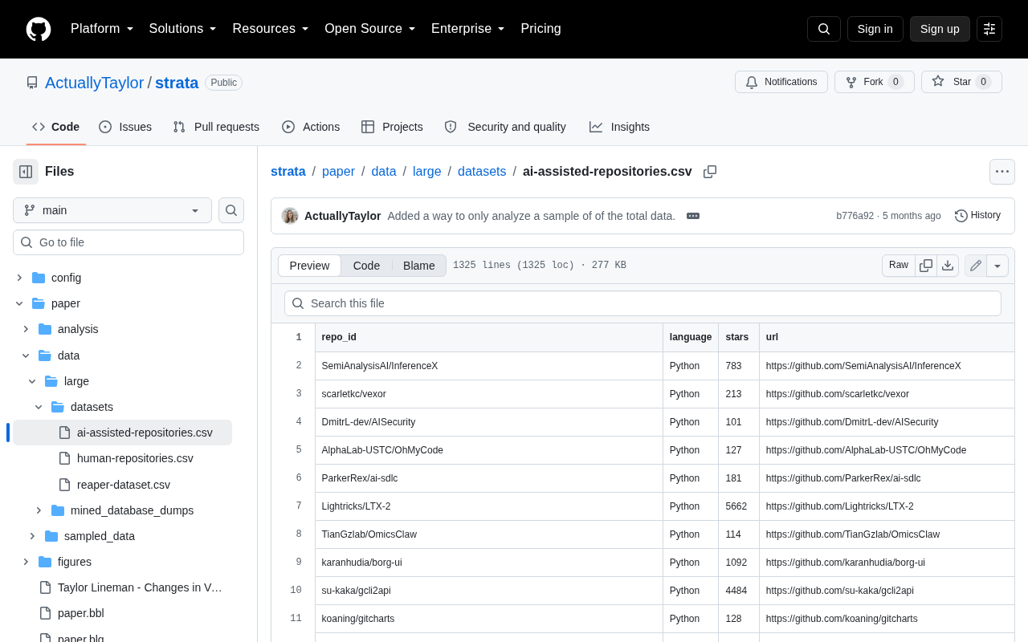
Task: Click the Sign in button
Action: [875, 29]
